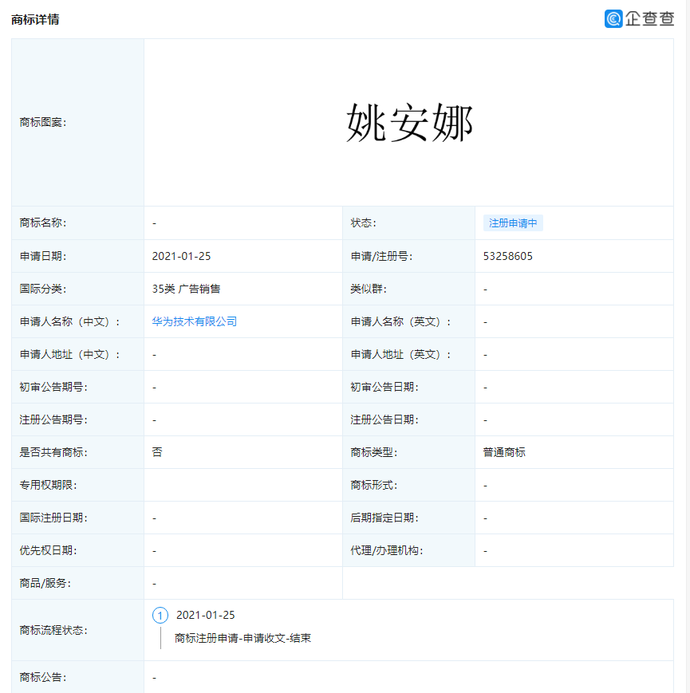Click the 否 value for 是否共有商标
690x693 pixels.
click(156, 451)
